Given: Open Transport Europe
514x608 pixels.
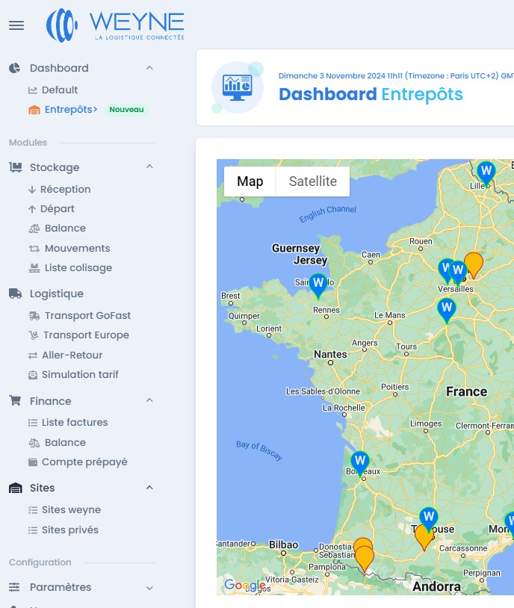Looking at the screenshot, I should tap(86, 335).
